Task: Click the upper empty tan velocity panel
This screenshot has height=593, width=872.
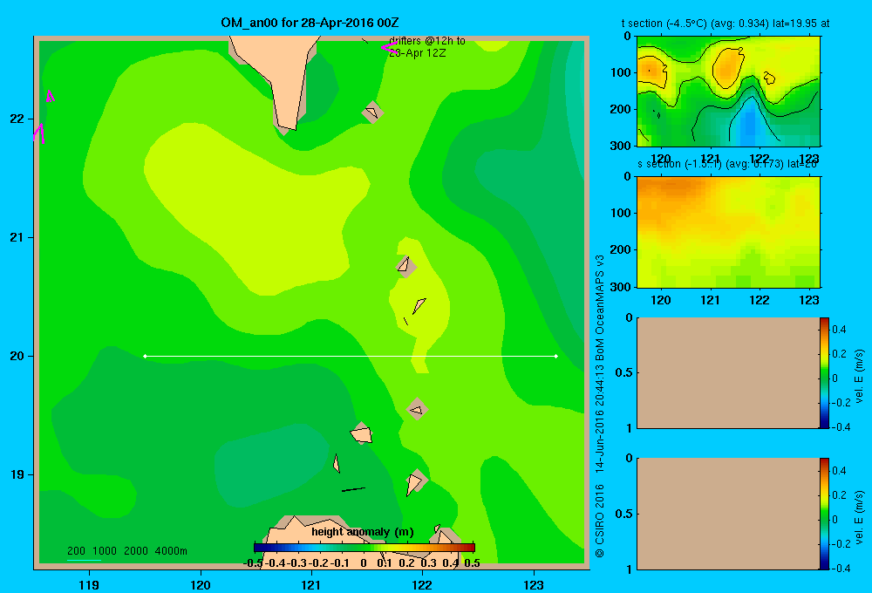Action: point(728,372)
